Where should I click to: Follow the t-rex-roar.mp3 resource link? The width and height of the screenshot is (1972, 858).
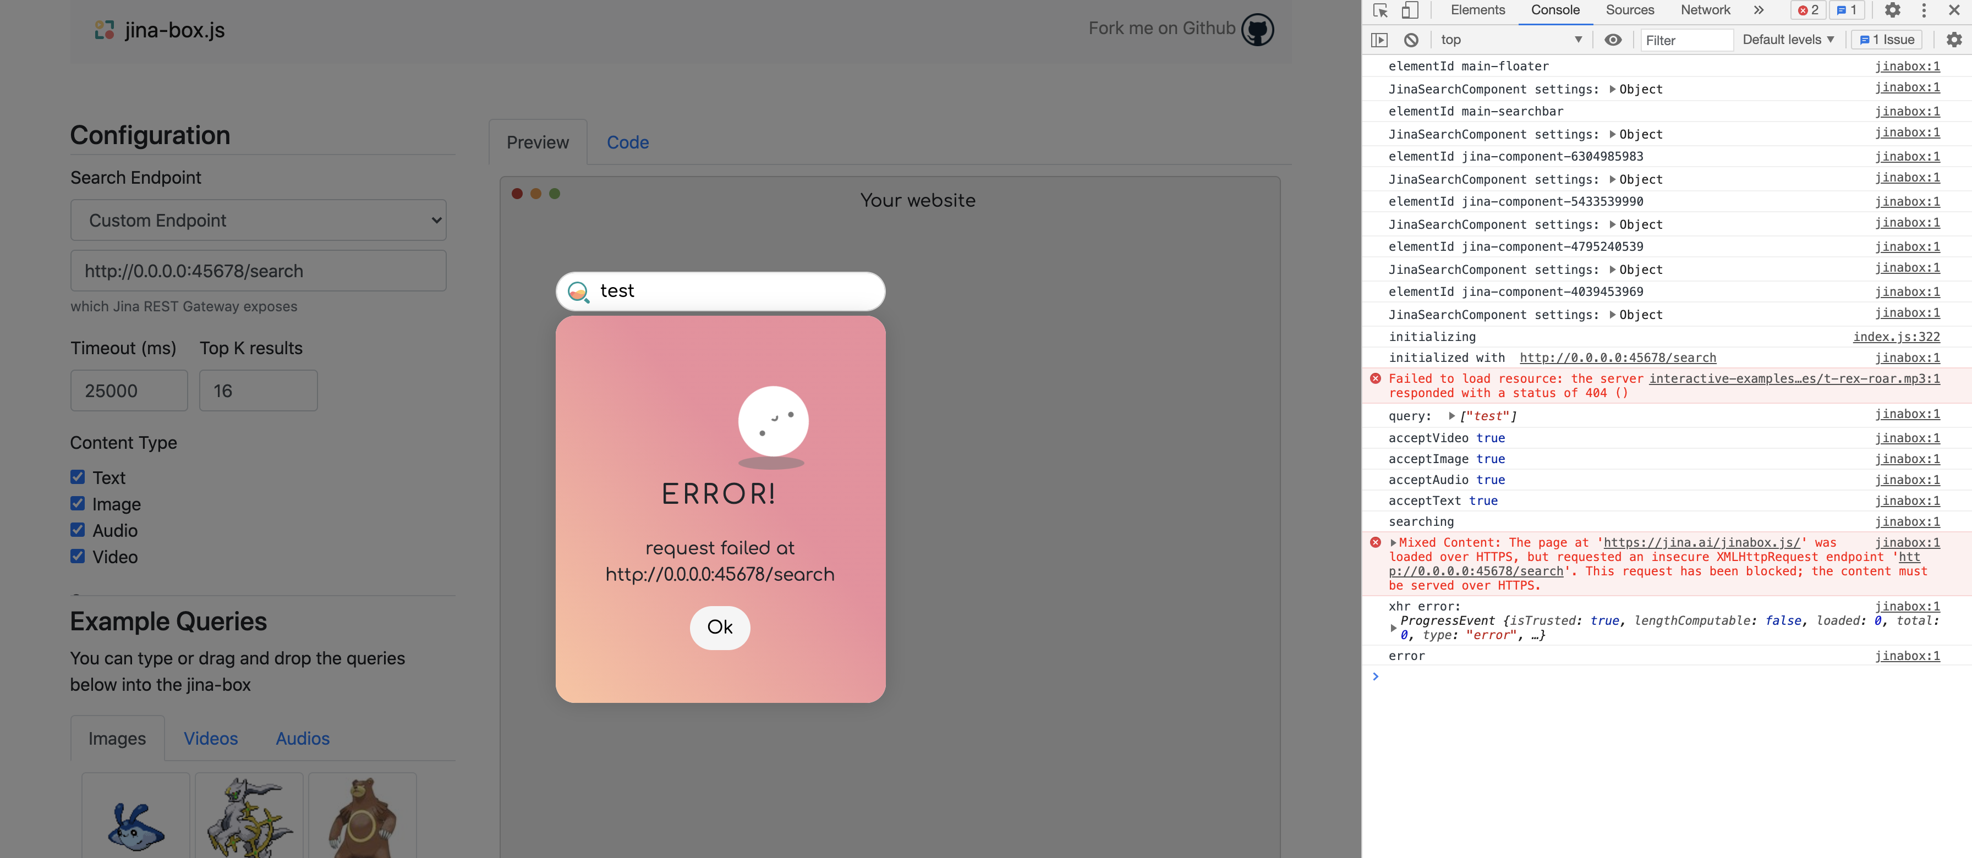pos(1794,378)
